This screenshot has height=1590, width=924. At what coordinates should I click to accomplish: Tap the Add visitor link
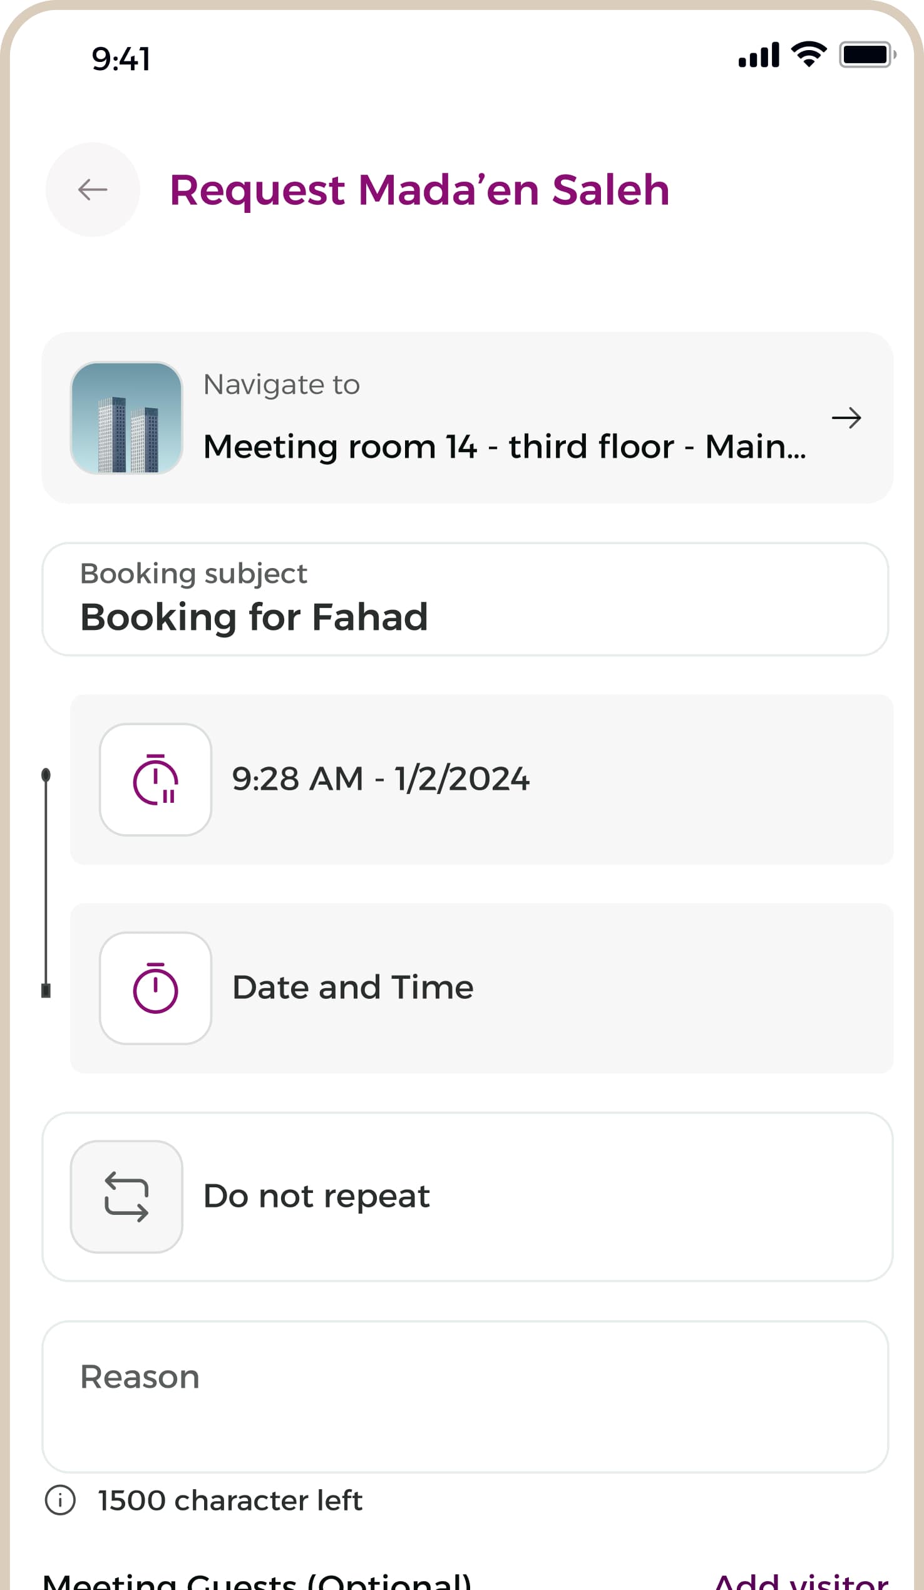point(801,1581)
